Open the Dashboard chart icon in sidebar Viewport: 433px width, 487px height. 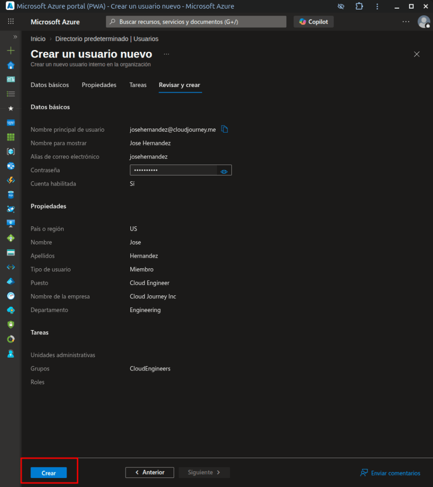pos(10,79)
